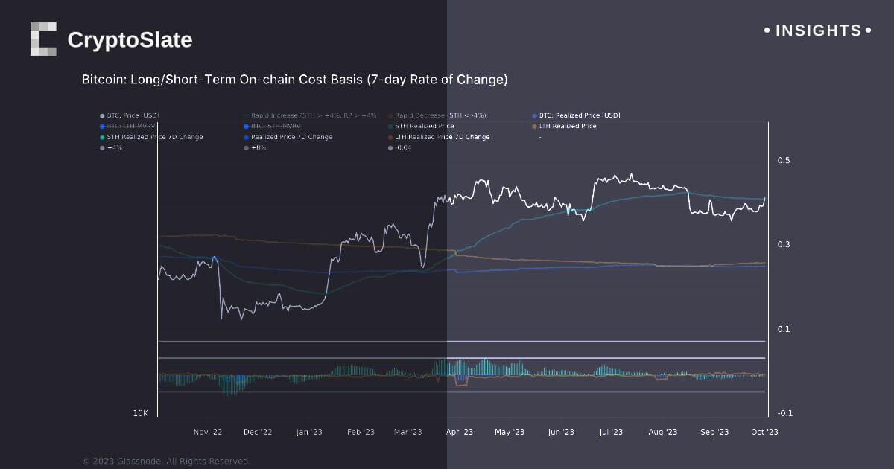
Task: Click the CryptoSlate brand name text
Action: point(130,40)
